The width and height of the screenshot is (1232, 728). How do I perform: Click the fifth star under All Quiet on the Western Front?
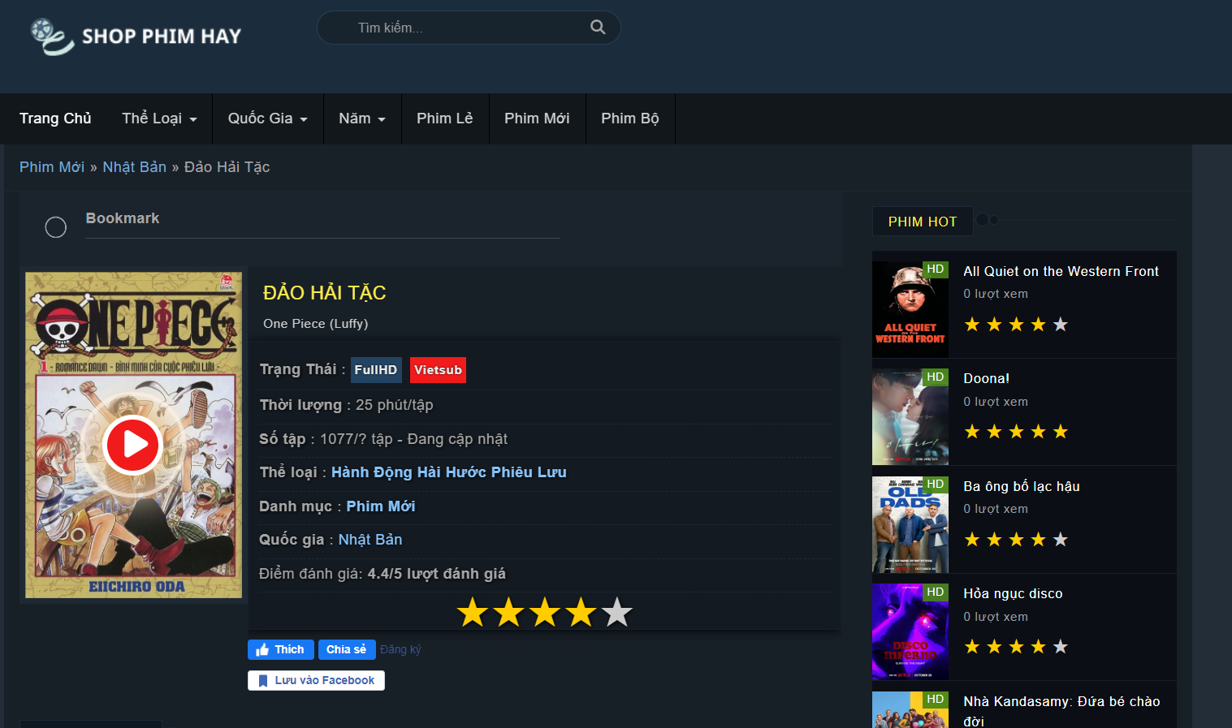[x=1061, y=325]
